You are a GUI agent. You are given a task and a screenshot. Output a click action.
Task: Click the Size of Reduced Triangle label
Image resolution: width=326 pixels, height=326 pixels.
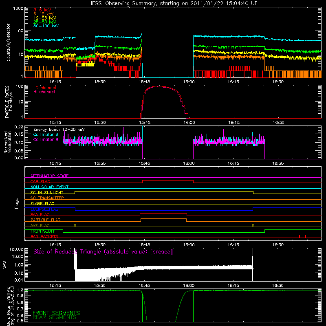[103, 252]
